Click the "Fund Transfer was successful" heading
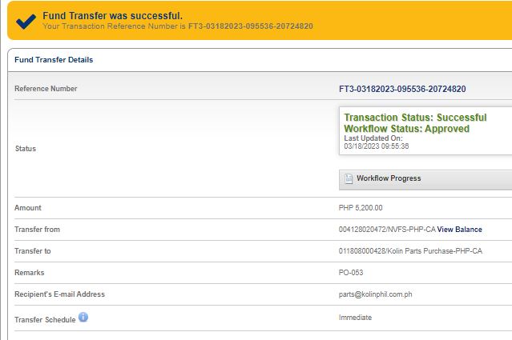This screenshot has width=512, height=340. 111,15
